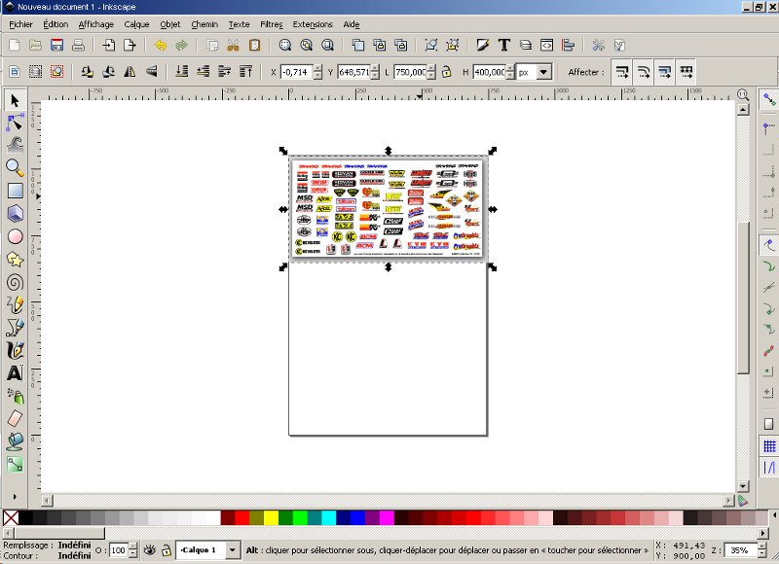This screenshot has height=564, width=779.
Task: Select the 3D Box tool
Action: [15, 213]
